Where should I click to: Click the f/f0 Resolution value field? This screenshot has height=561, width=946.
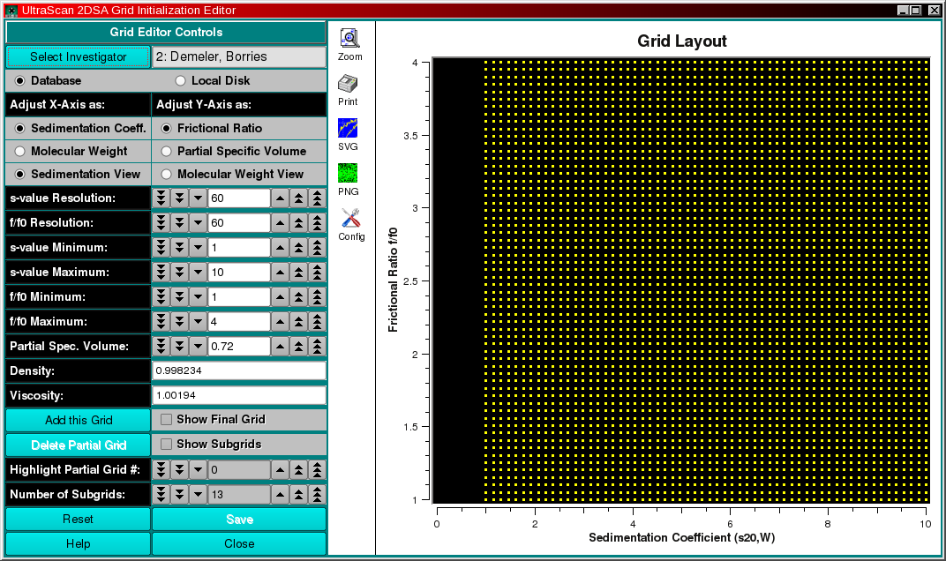coord(239,223)
